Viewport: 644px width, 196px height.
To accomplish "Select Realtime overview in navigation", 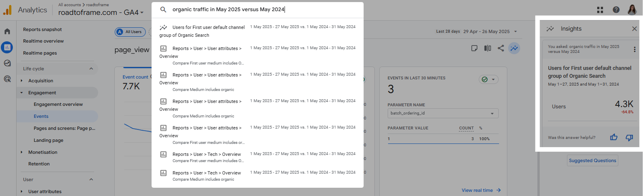I will pyautogui.click(x=43, y=41).
